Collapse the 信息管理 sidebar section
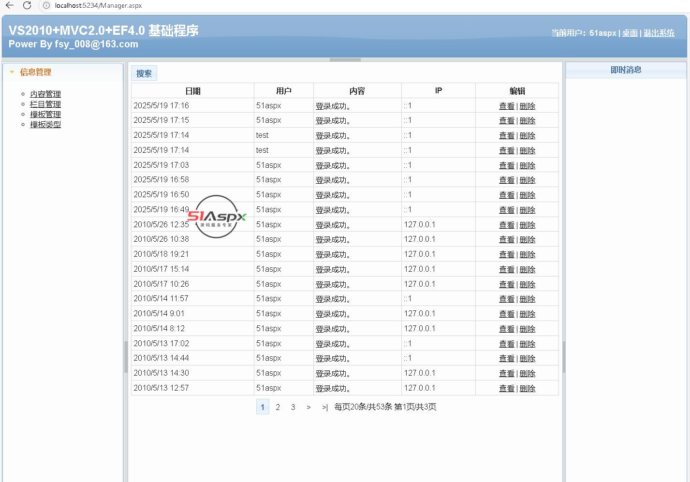Screen dimensions: 690x482 coord(12,72)
